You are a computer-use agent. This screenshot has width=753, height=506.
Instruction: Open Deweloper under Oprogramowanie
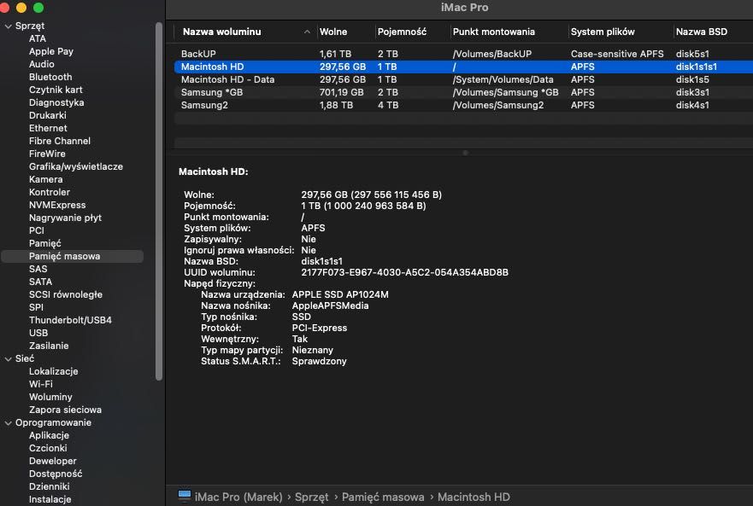(x=53, y=461)
